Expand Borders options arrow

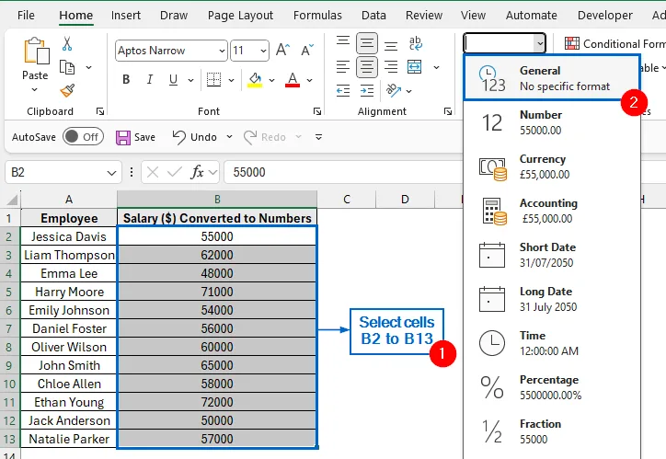click(x=231, y=80)
